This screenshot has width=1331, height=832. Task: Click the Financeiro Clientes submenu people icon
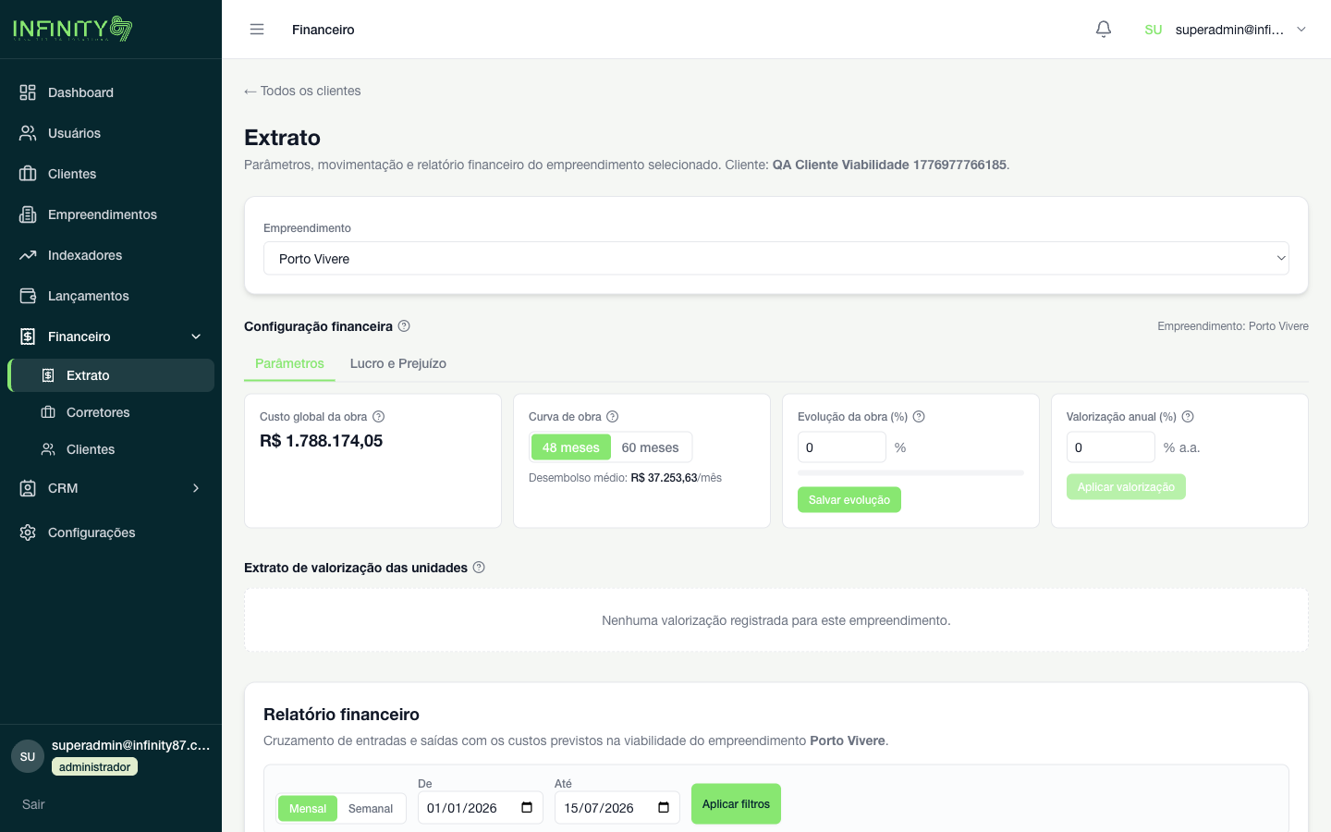click(48, 449)
